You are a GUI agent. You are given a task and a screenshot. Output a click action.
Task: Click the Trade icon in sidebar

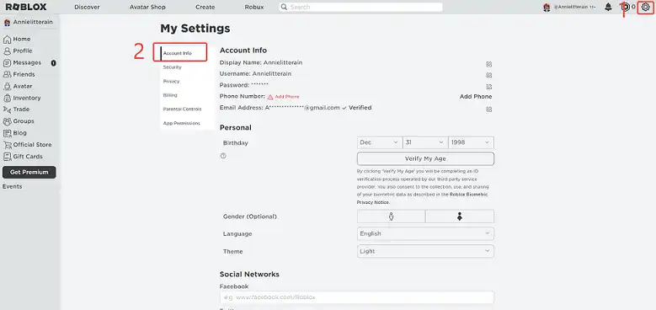tap(7, 110)
